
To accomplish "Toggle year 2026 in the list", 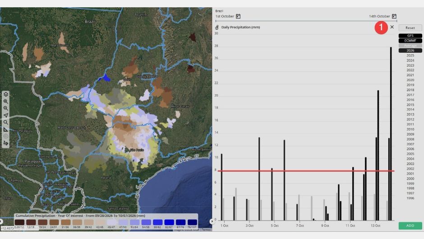I will 410,51.
